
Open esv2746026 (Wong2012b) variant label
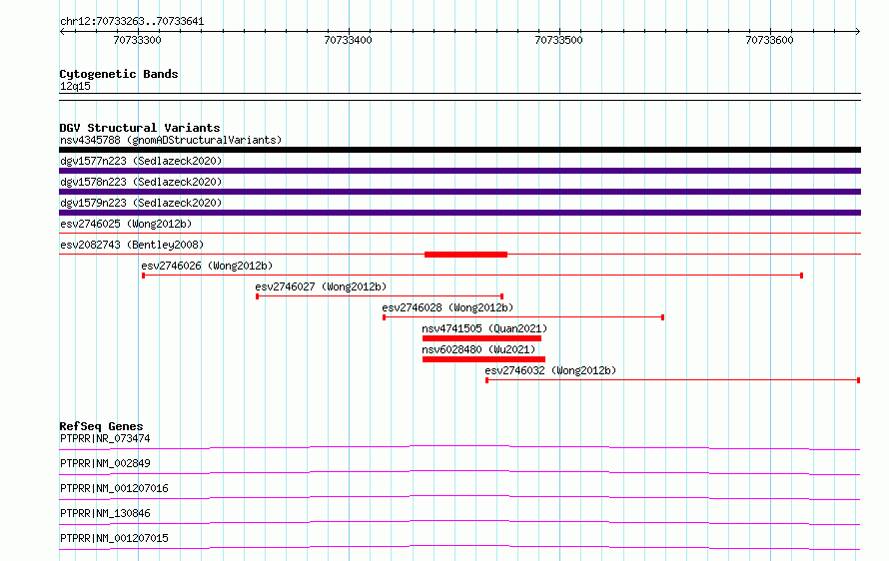coord(207,266)
